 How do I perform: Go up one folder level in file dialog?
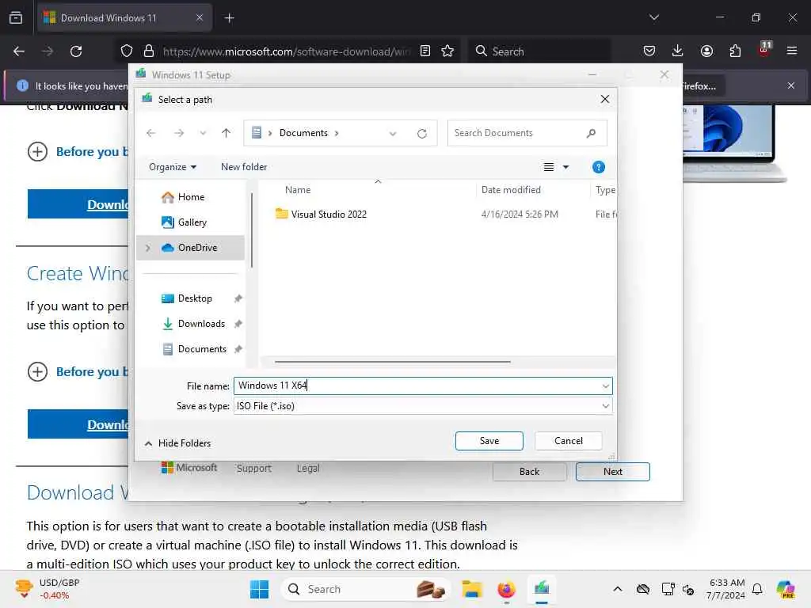coord(226,133)
